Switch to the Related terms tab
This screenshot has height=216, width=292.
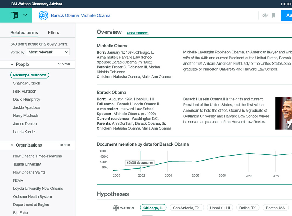coord(24,32)
